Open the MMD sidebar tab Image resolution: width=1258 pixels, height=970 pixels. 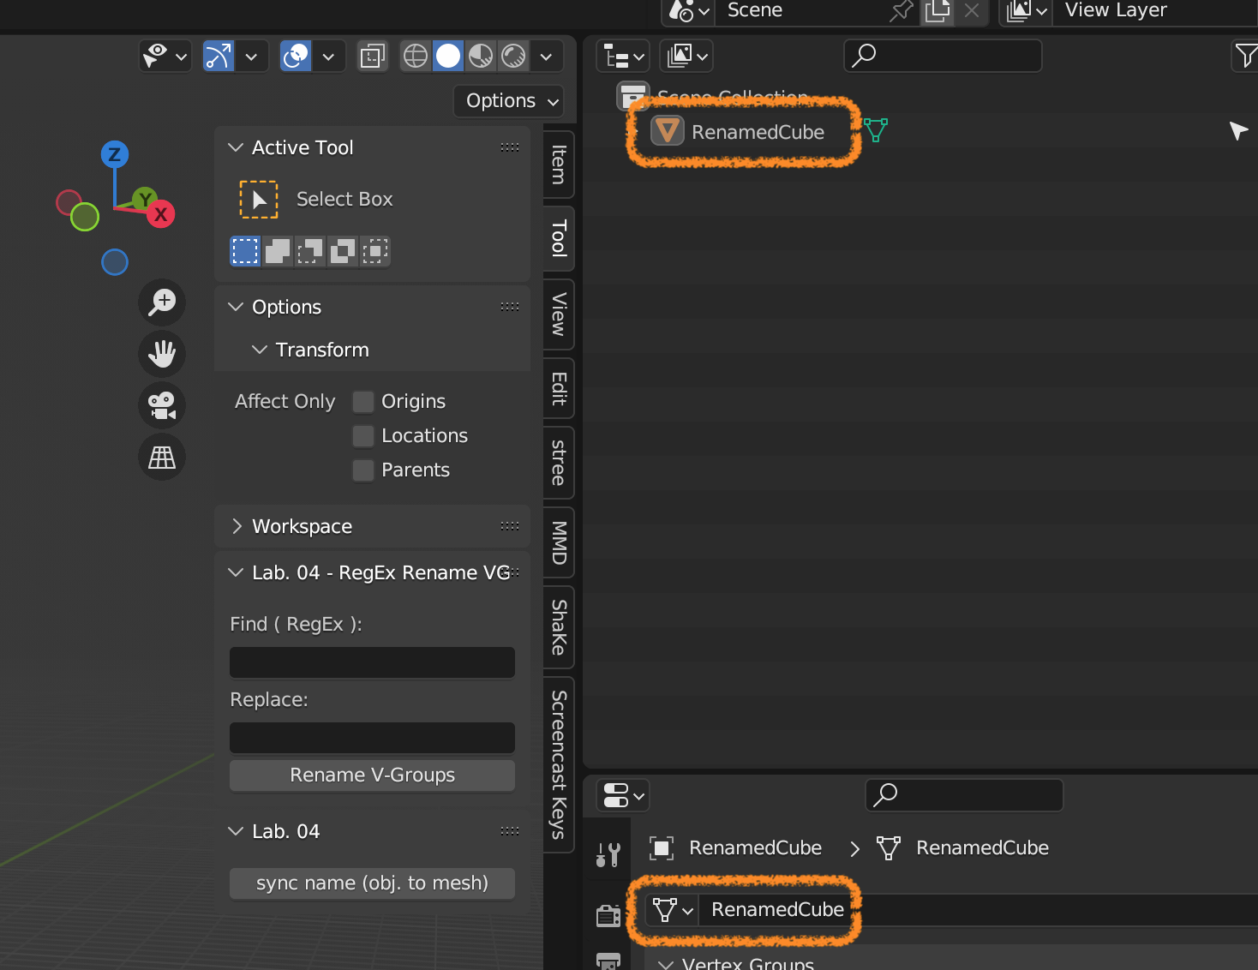[559, 542]
